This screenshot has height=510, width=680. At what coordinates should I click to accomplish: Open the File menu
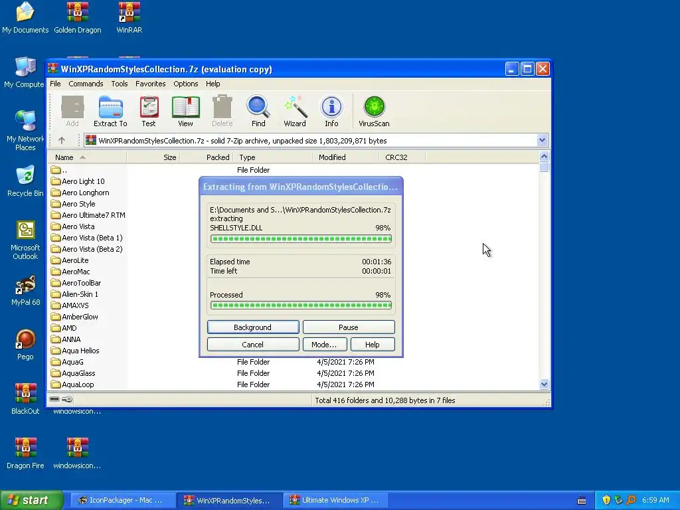(55, 84)
